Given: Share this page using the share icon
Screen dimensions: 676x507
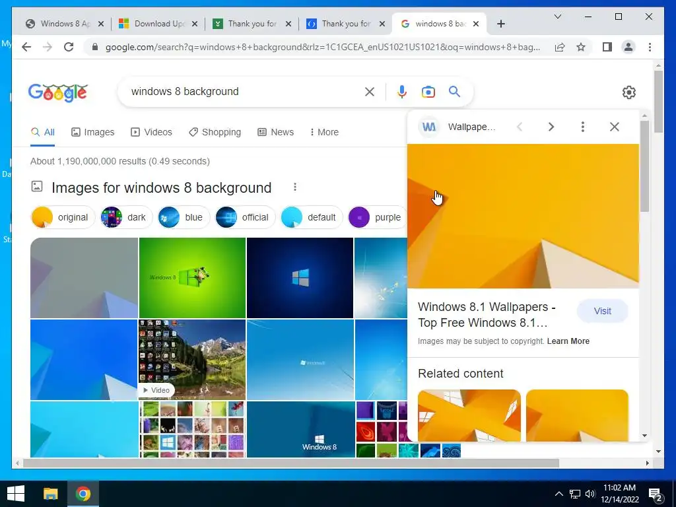Looking at the screenshot, I should (x=560, y=47).
